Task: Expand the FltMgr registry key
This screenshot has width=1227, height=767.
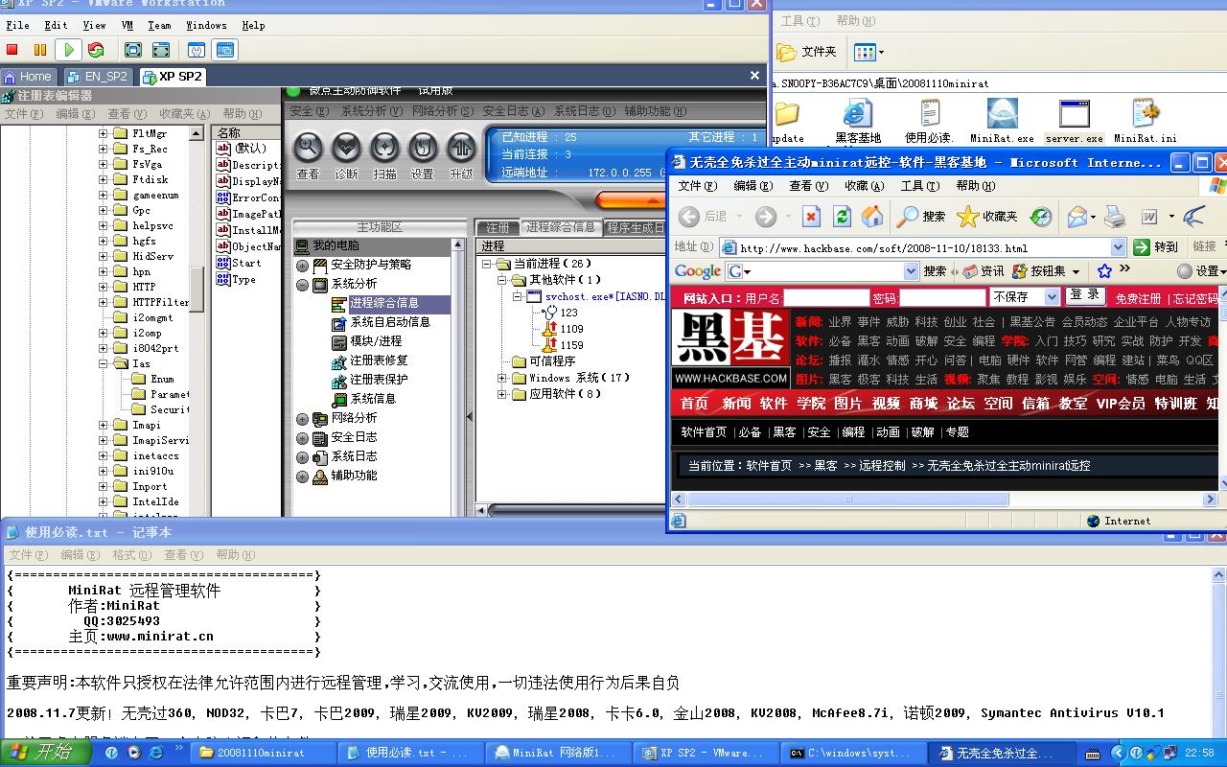Action: [x=104, y=133]
